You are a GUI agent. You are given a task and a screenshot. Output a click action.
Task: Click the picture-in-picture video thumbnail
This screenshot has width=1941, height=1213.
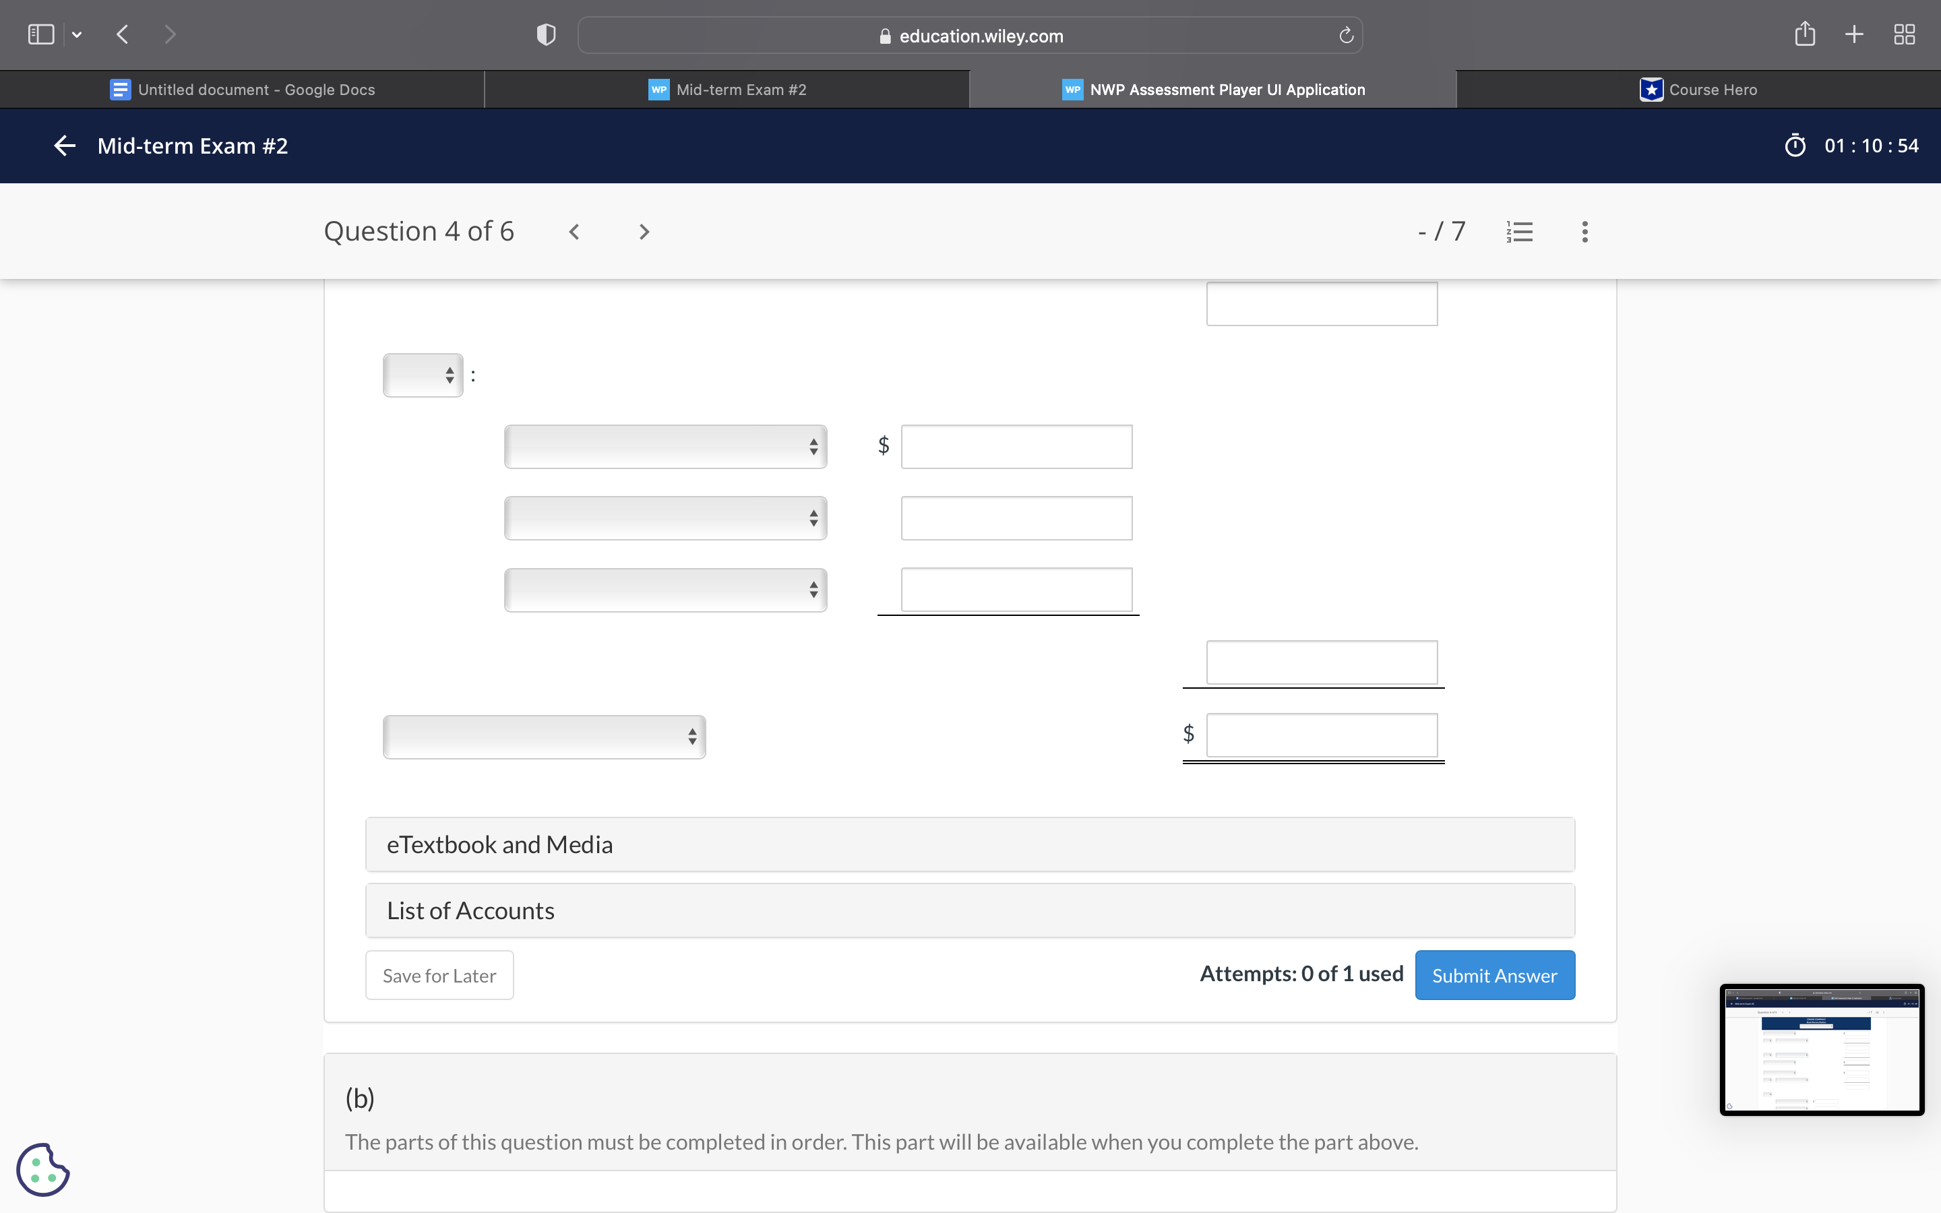1822,1050
